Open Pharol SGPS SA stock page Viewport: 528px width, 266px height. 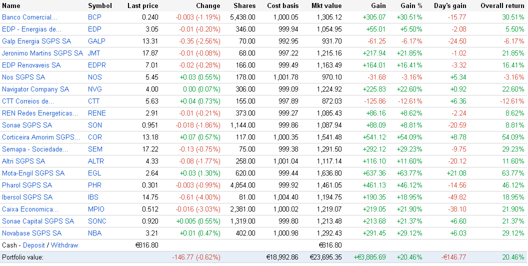[27, 185]
